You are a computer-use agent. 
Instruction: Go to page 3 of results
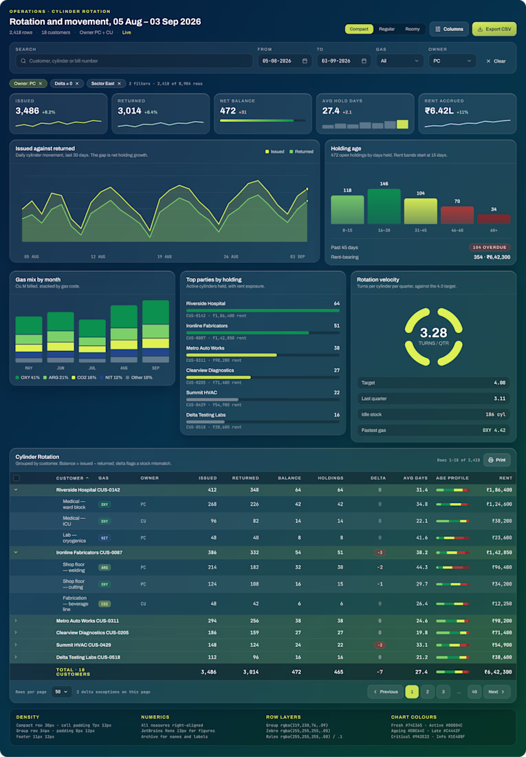click(x=443, y=692)
